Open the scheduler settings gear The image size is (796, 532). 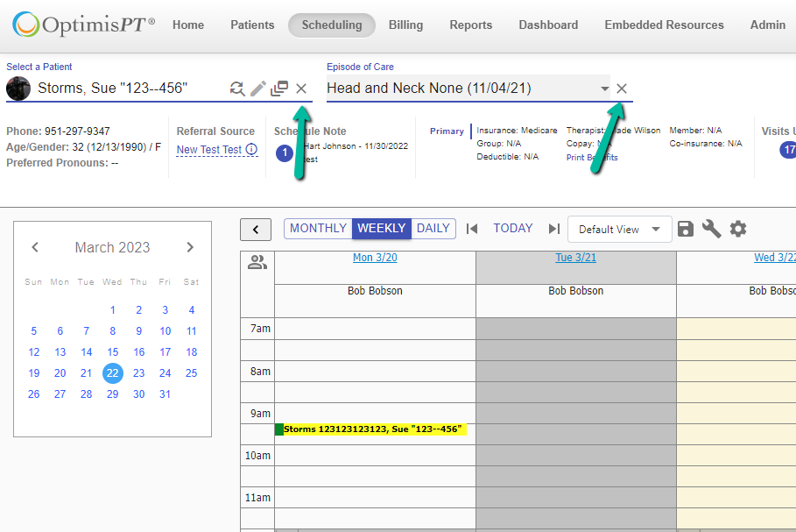pyautogui.click(x=738, y=229)
